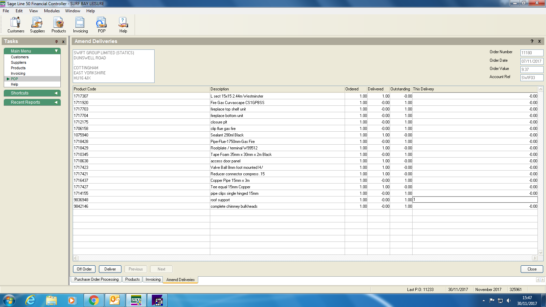Image resolution: width=546 pixels, height=307 pixels.
Task: Open the View menu
Action: click(33, 11)
